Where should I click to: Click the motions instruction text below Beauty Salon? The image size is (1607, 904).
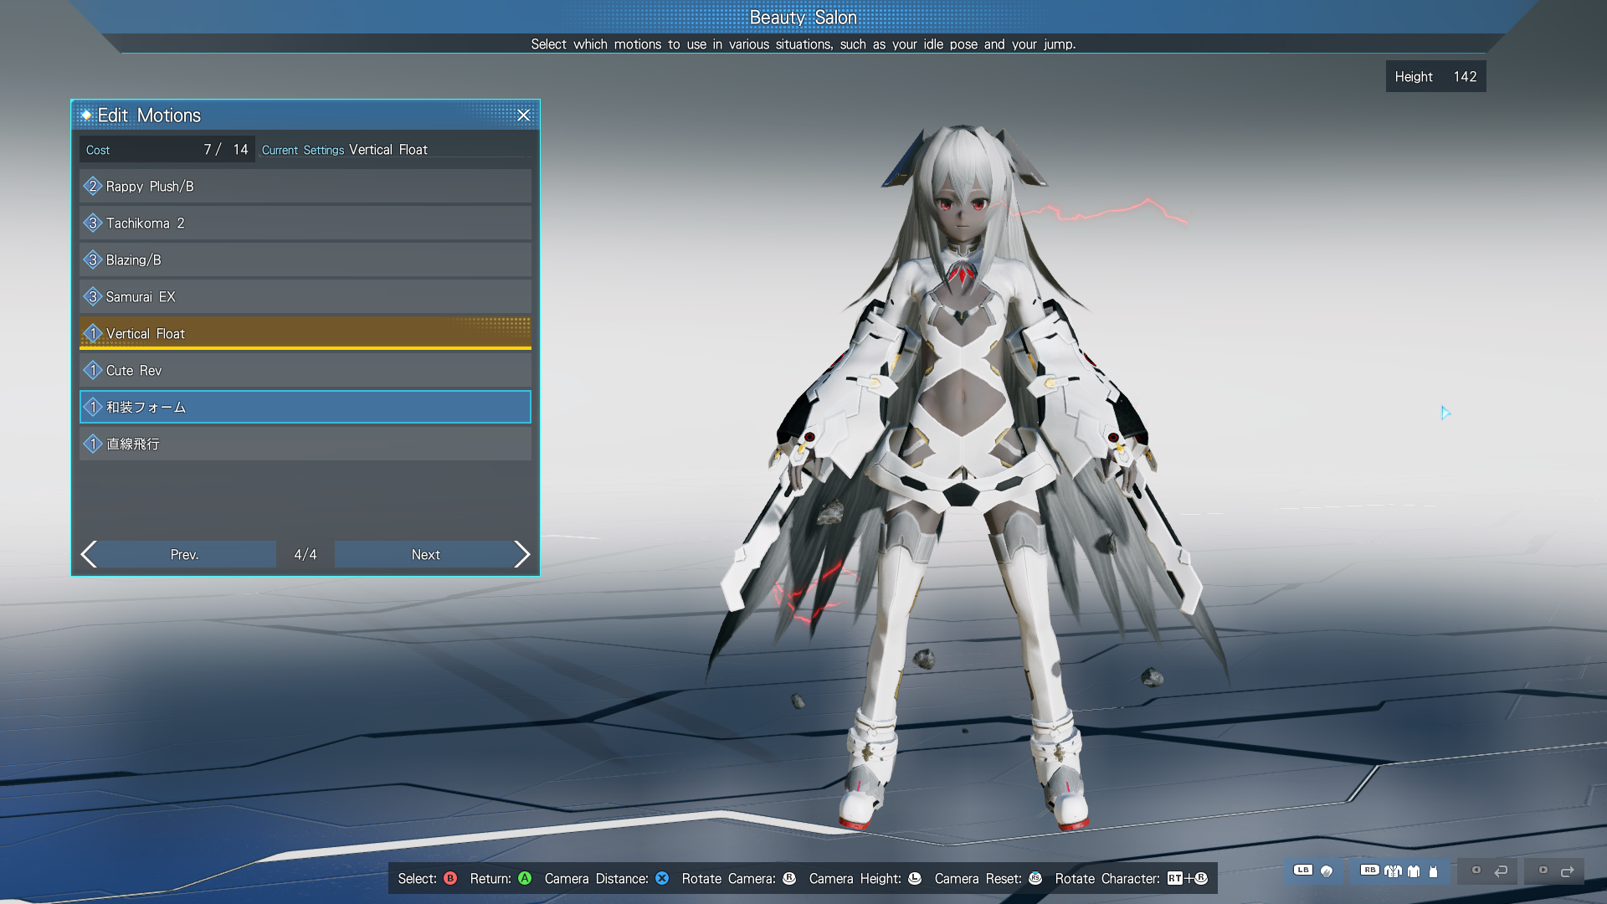(x=803, y=44)
